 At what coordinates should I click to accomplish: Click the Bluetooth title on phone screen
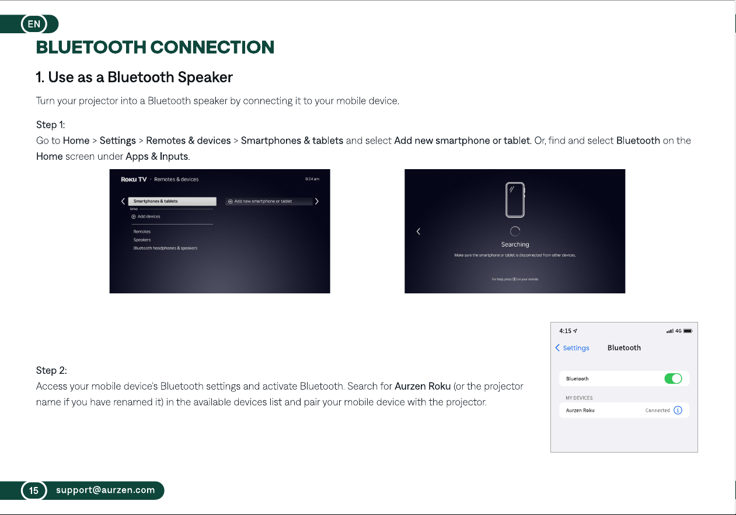pyautogui.click(x=624, y=348)
